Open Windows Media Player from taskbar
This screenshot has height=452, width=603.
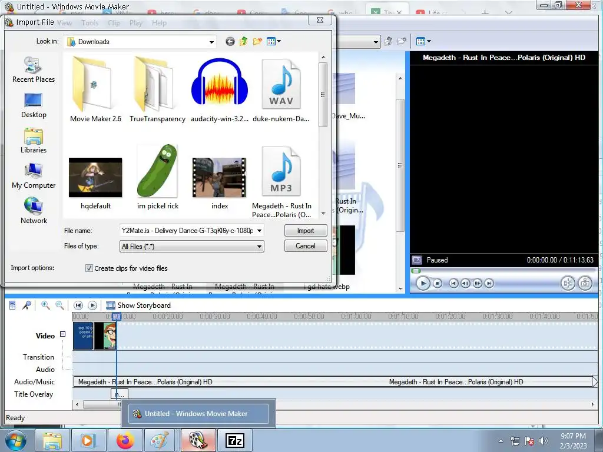point(88,440)
